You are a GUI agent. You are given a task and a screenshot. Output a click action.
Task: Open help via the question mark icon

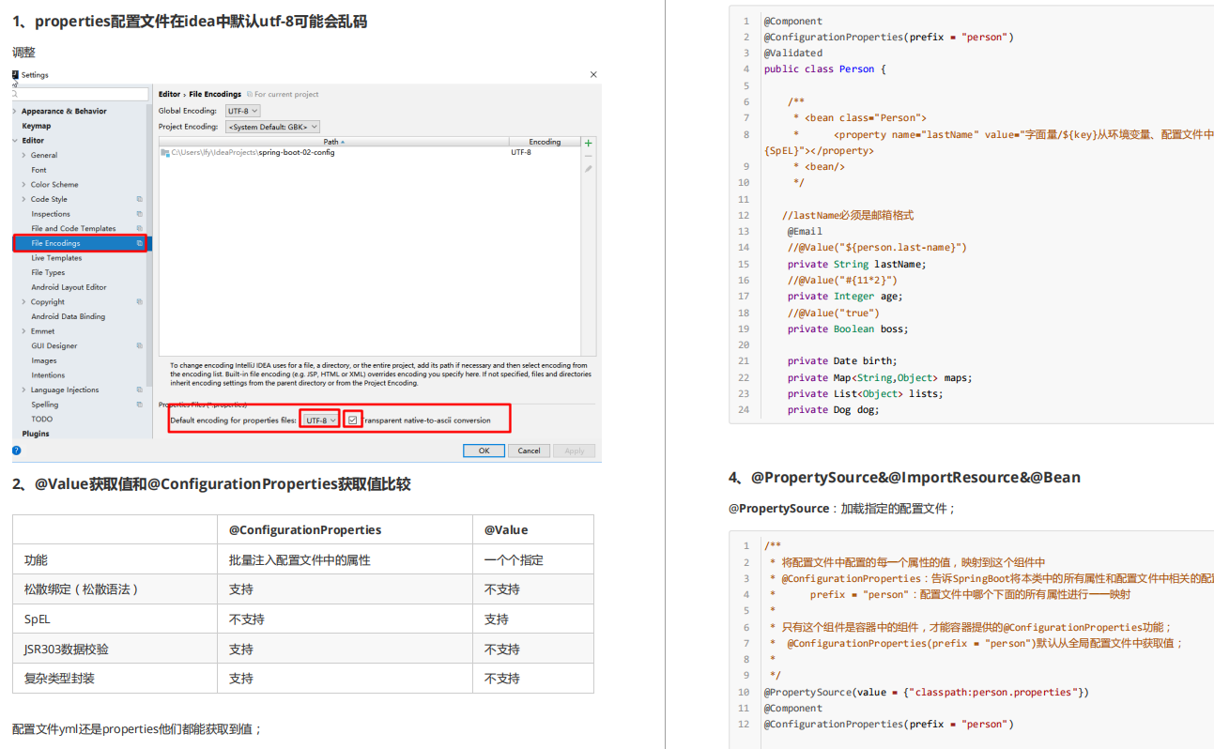(17, 450)
